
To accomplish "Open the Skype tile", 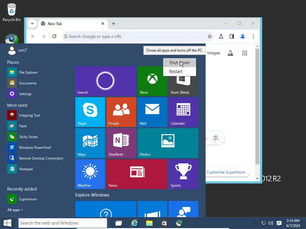I will coord(90,112).
